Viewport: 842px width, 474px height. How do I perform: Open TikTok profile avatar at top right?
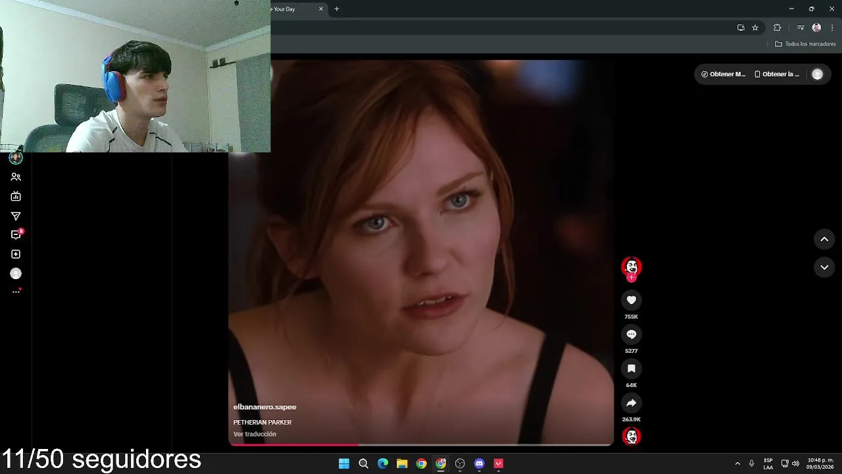pyautogui.click(x=817, y=74)
